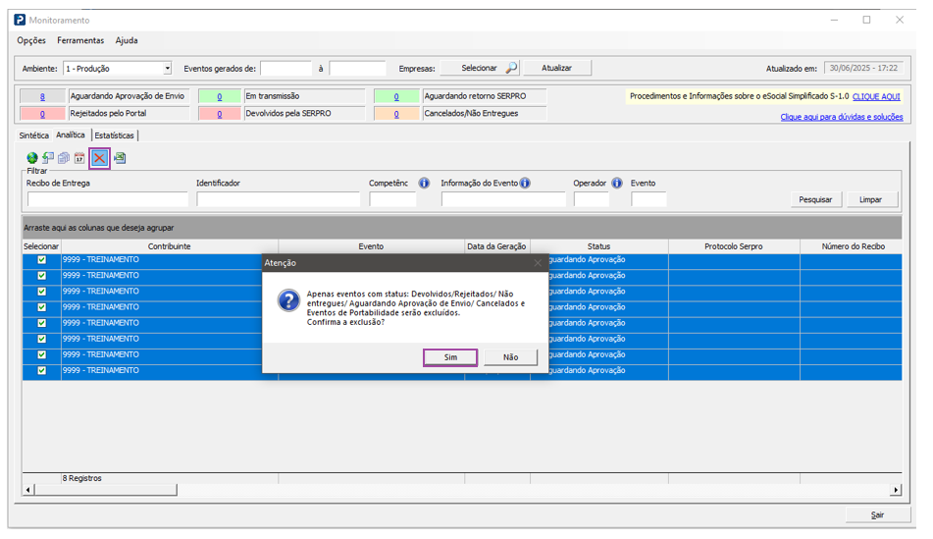
Task: Click the Eventos gerados de start date field
Action: pos(286,69)
